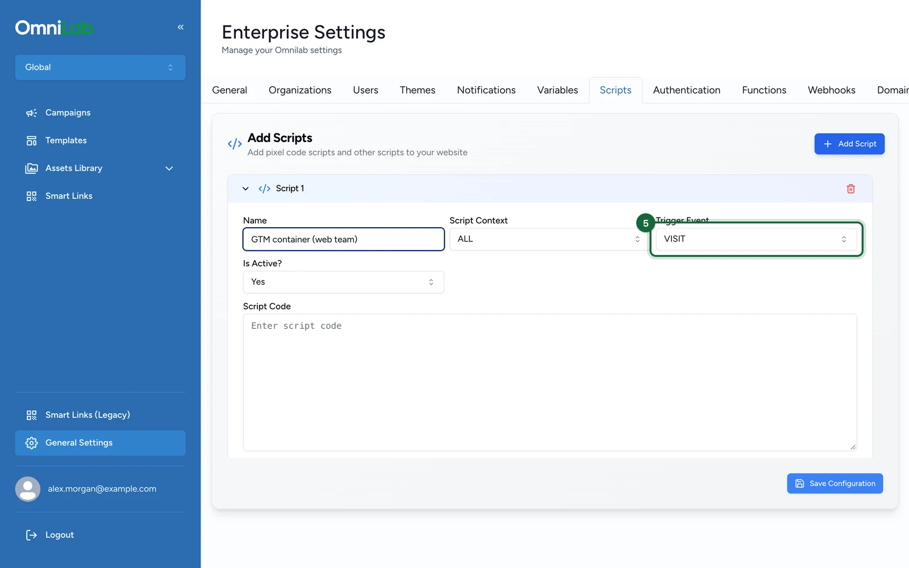Screen dimensions: 909x568
Task: Open the Themes tab
Action: [x=418, y=90]
